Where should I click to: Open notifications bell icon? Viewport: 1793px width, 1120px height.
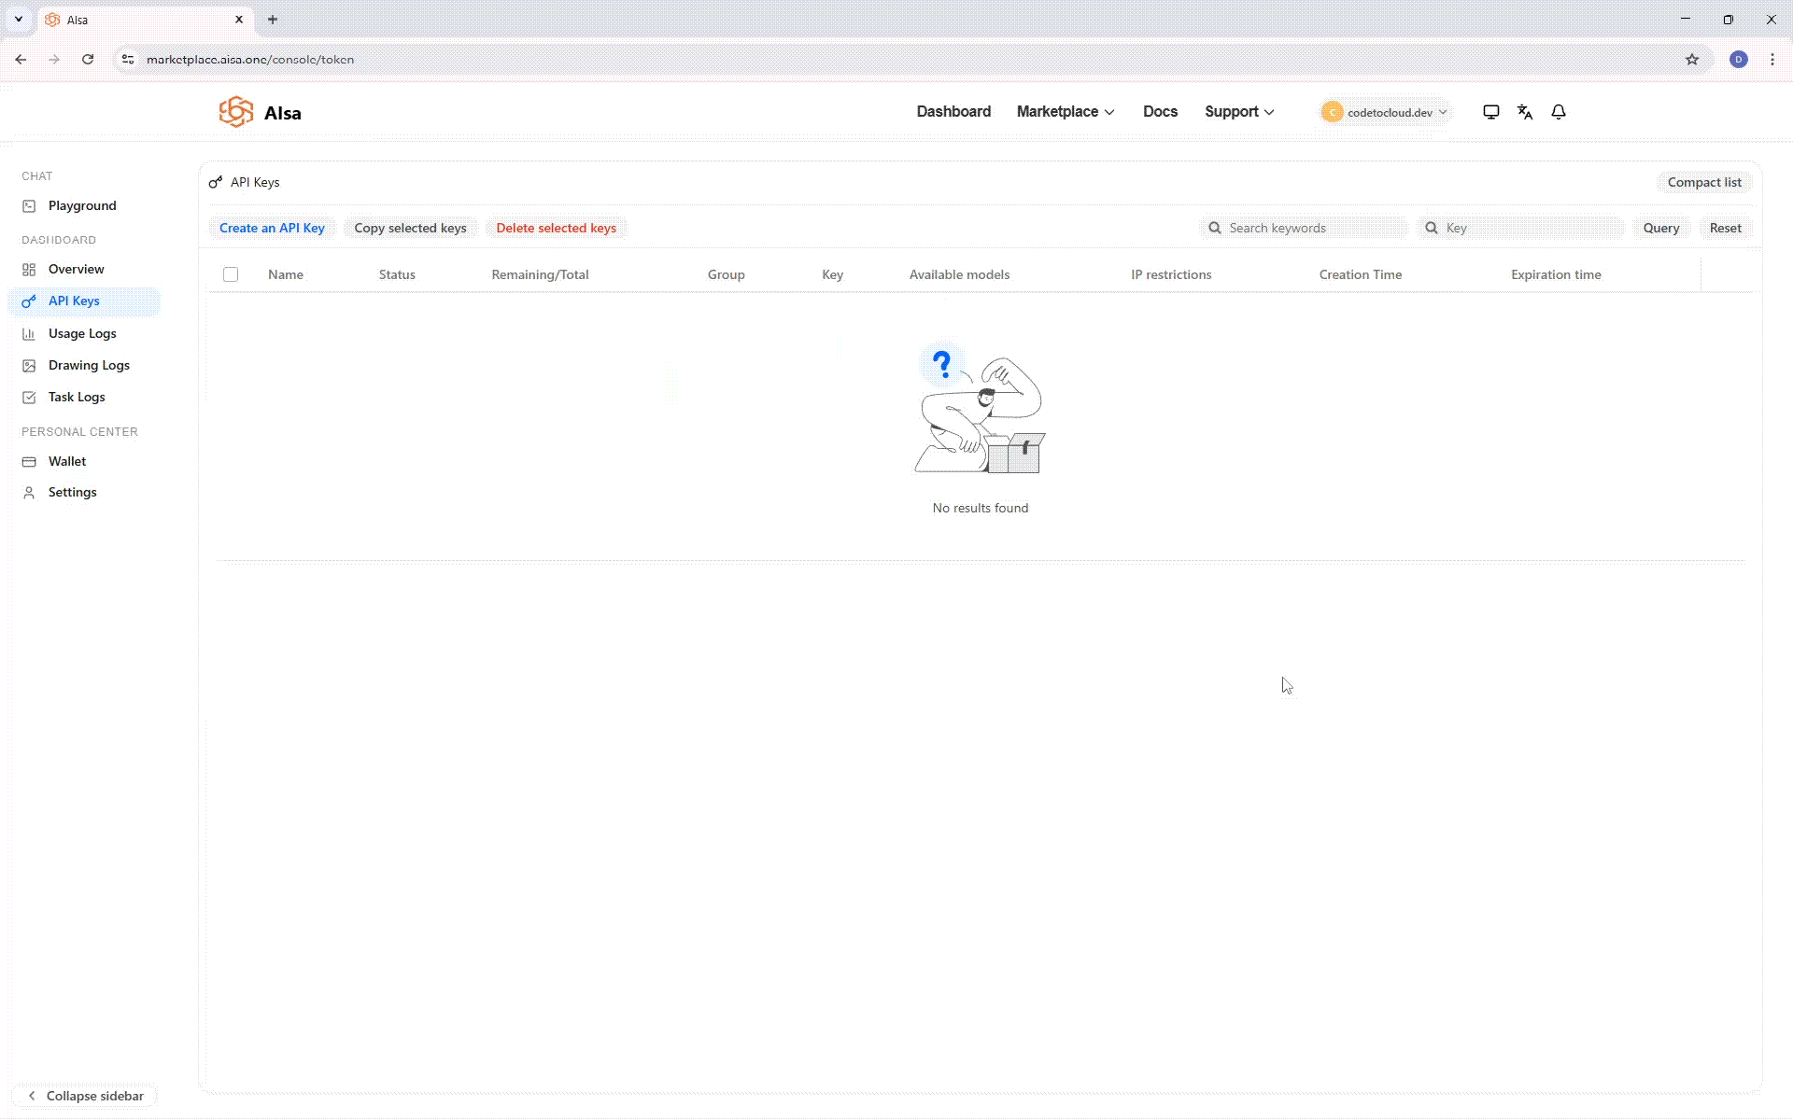pos(1559,112)
